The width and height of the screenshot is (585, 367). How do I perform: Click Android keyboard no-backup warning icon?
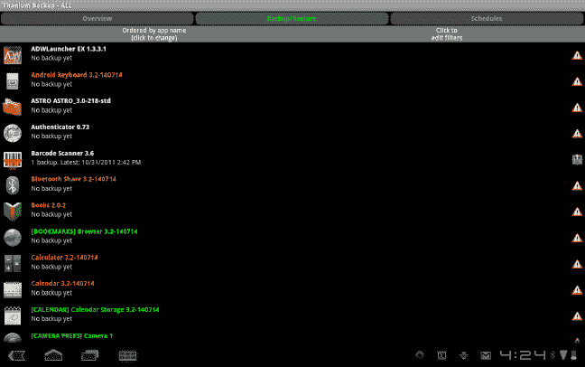click(x=577, y=81)
